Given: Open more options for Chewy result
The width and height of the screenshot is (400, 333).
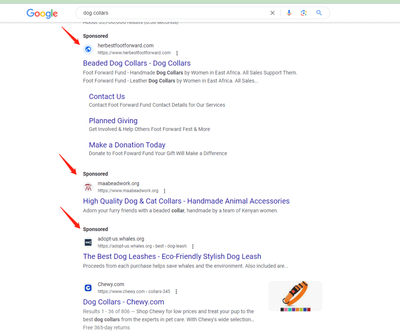Looking at the screenshot, I should point(176,292).
